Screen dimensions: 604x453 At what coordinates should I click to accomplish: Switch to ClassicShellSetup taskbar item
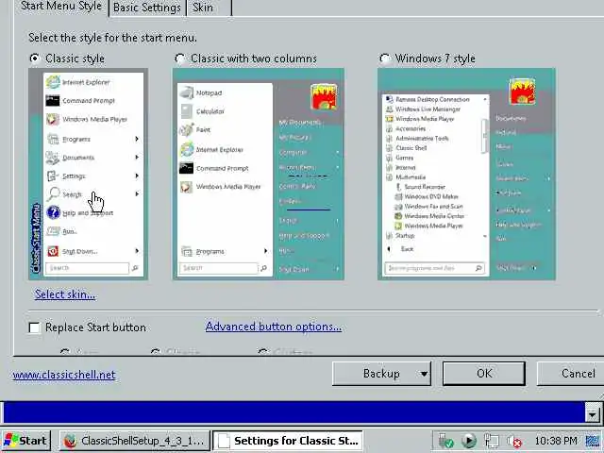pyautogui.click(x=135, y=441)
